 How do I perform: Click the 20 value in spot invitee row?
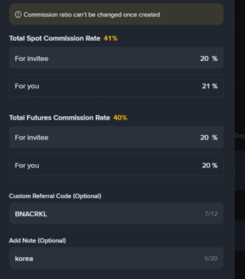204,58
